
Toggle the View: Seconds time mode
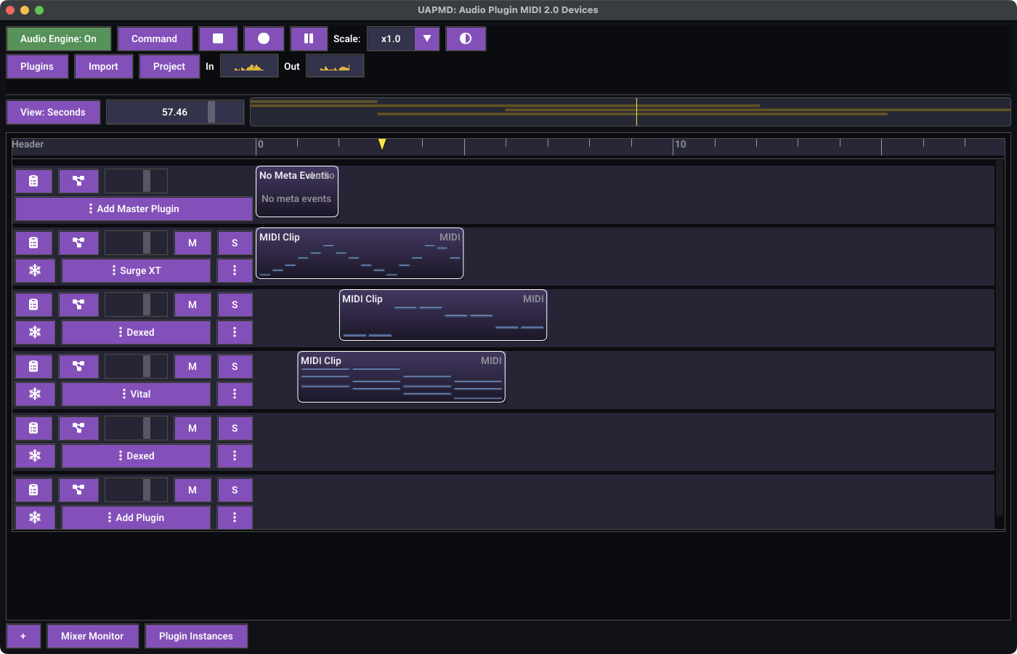[53, 112]
